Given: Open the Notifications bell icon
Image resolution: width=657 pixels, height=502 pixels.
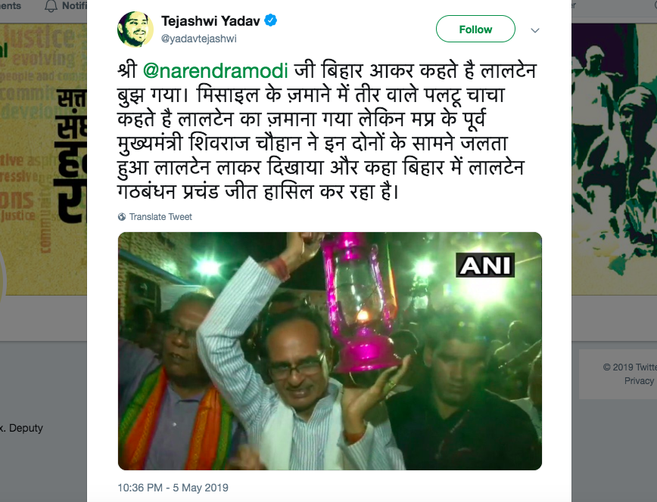Looking at the screenshot, I should tap(51, 6).
